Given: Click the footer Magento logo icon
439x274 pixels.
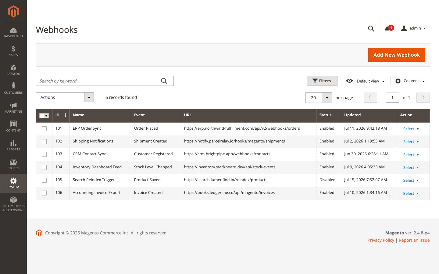Looking at the screenshot, I should 39,233.
